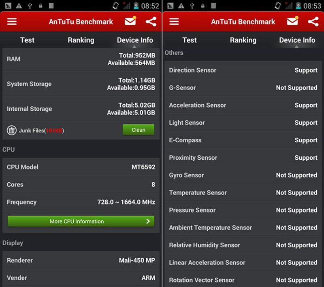Viewport: 324px width, 287px height.
Task: Open hamburger menu in left screenshot
Action: 12,21
